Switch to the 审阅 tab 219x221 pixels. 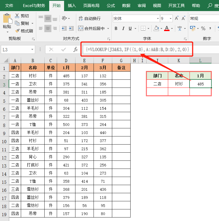tap(142, 5)
